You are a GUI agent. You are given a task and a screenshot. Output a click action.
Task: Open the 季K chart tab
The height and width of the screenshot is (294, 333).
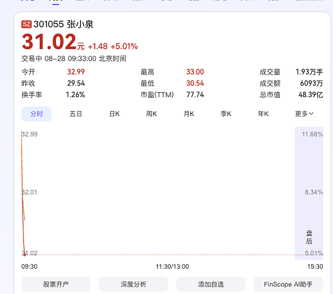226,114
